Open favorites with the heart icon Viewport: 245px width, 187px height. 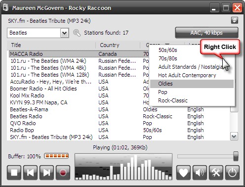(183, 173)
